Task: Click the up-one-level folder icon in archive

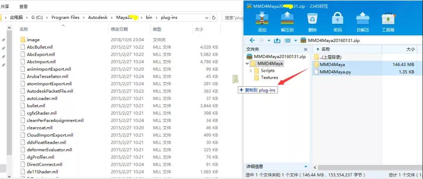Action: (x=277, y=40)
